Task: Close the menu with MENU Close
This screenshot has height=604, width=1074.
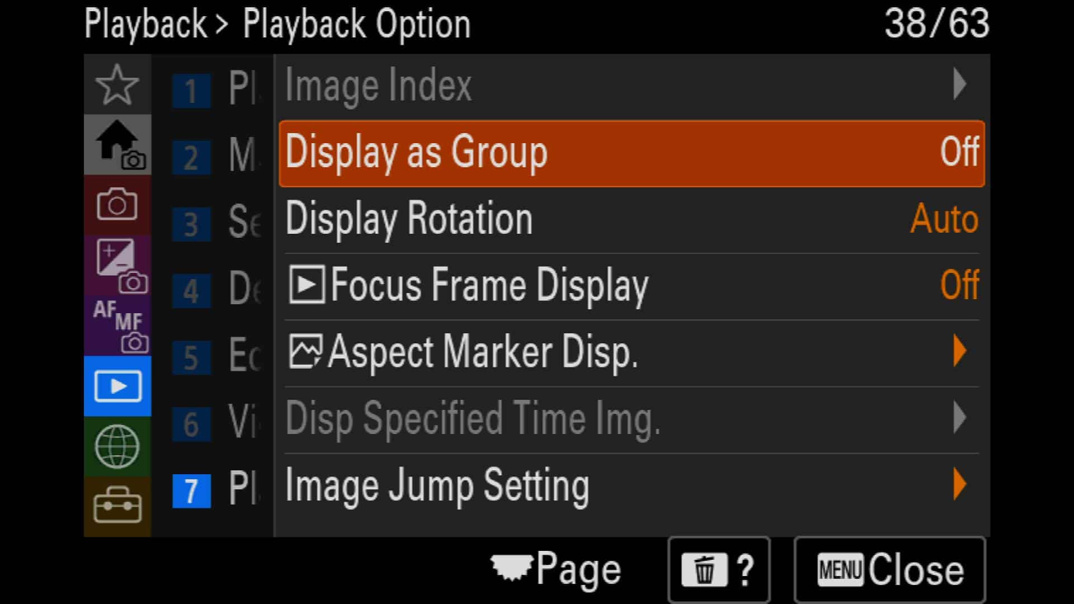Action: pyautogui.click(x=889, y=570)
